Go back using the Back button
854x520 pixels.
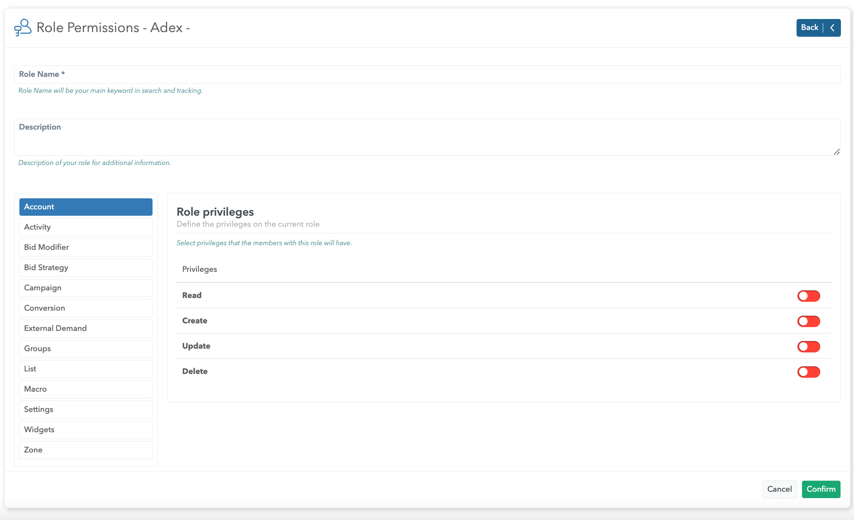pyautogui.click(x=809, y=28)
